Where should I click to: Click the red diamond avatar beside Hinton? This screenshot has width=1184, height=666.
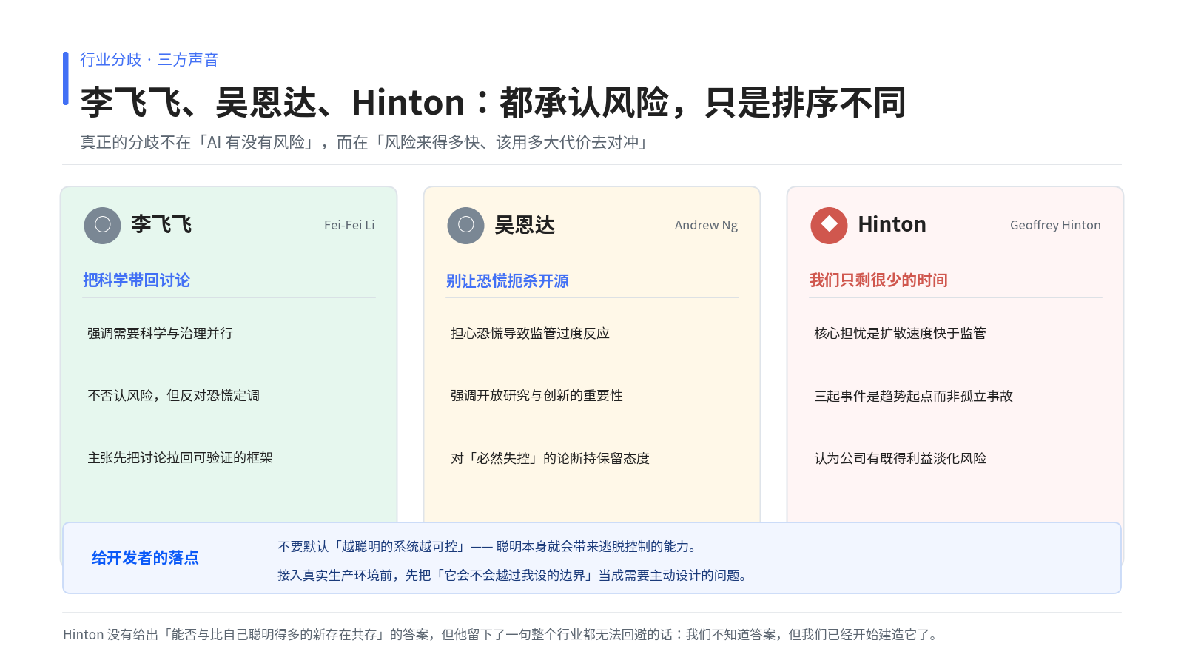pyautogui.click(x=829, y=226)
